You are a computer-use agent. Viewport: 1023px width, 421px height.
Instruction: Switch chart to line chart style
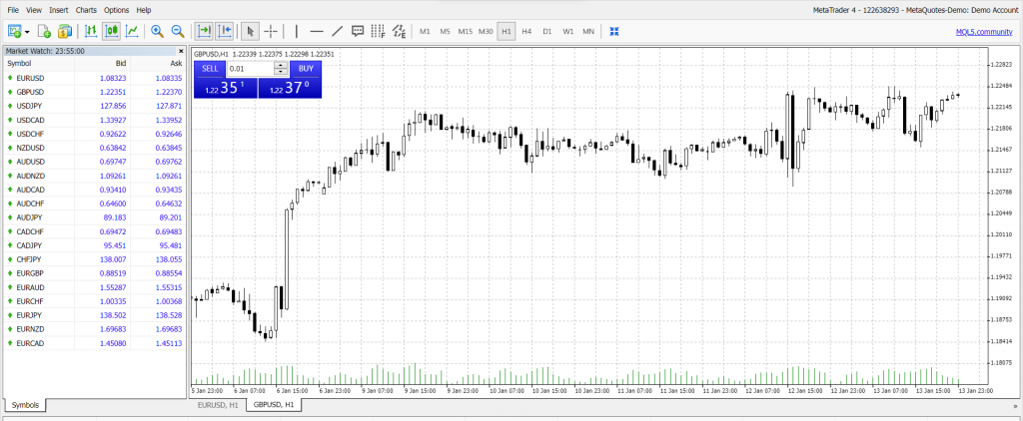(131, 31)
